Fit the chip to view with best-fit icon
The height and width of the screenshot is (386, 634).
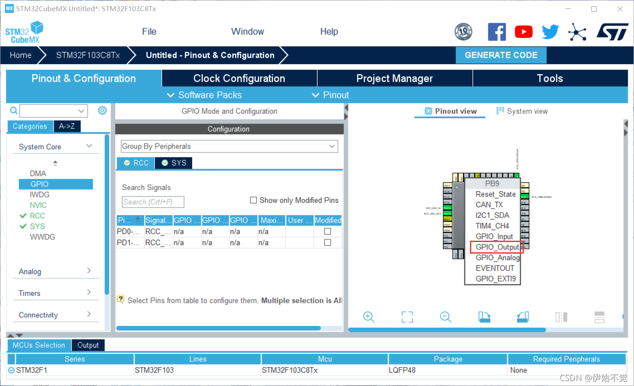coord(407,317)
